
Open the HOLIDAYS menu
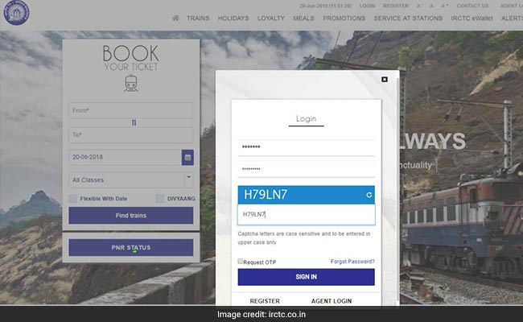click(233, 18)
